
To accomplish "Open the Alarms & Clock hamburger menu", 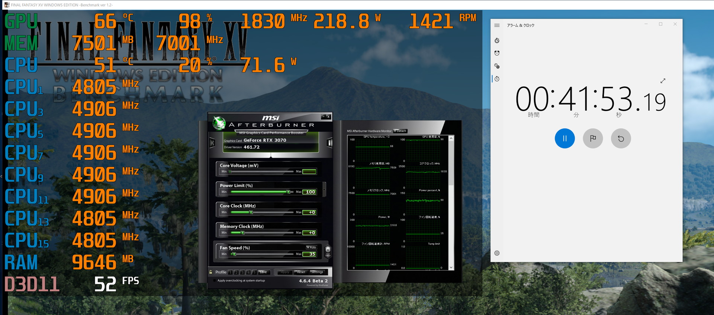I will [x=497, y=25].
